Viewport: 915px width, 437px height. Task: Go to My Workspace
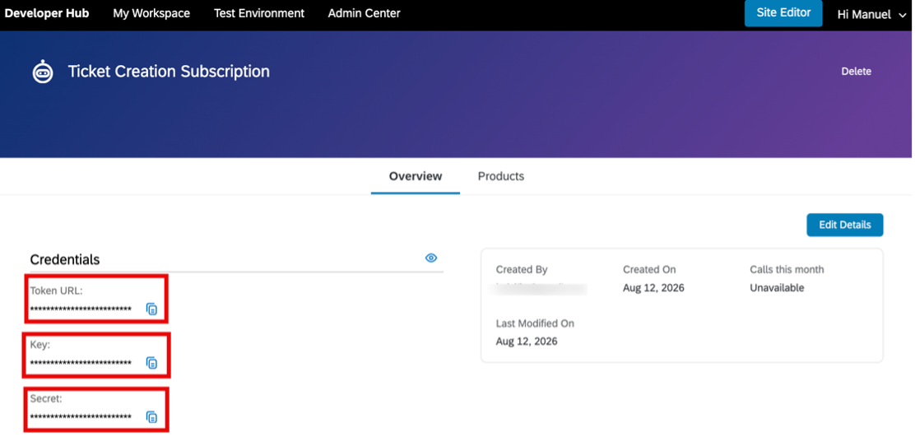click(151, 13)
